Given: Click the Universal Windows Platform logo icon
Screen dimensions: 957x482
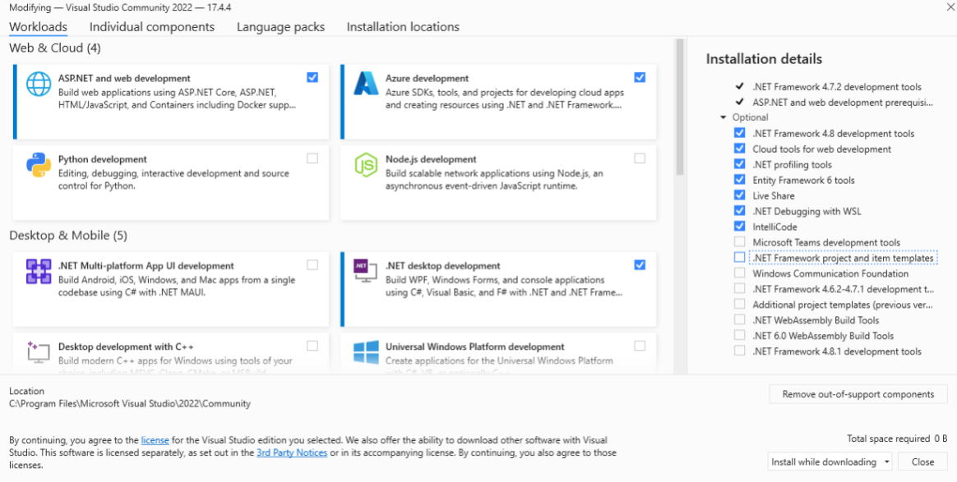Looking at the screenshot, I should [367, 352].
